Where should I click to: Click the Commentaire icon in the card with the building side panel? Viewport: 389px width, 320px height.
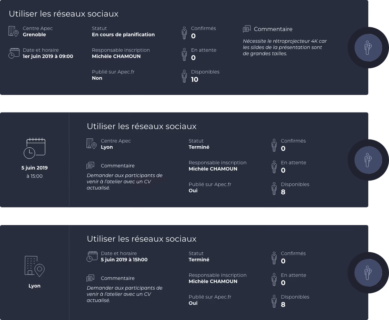90,278
